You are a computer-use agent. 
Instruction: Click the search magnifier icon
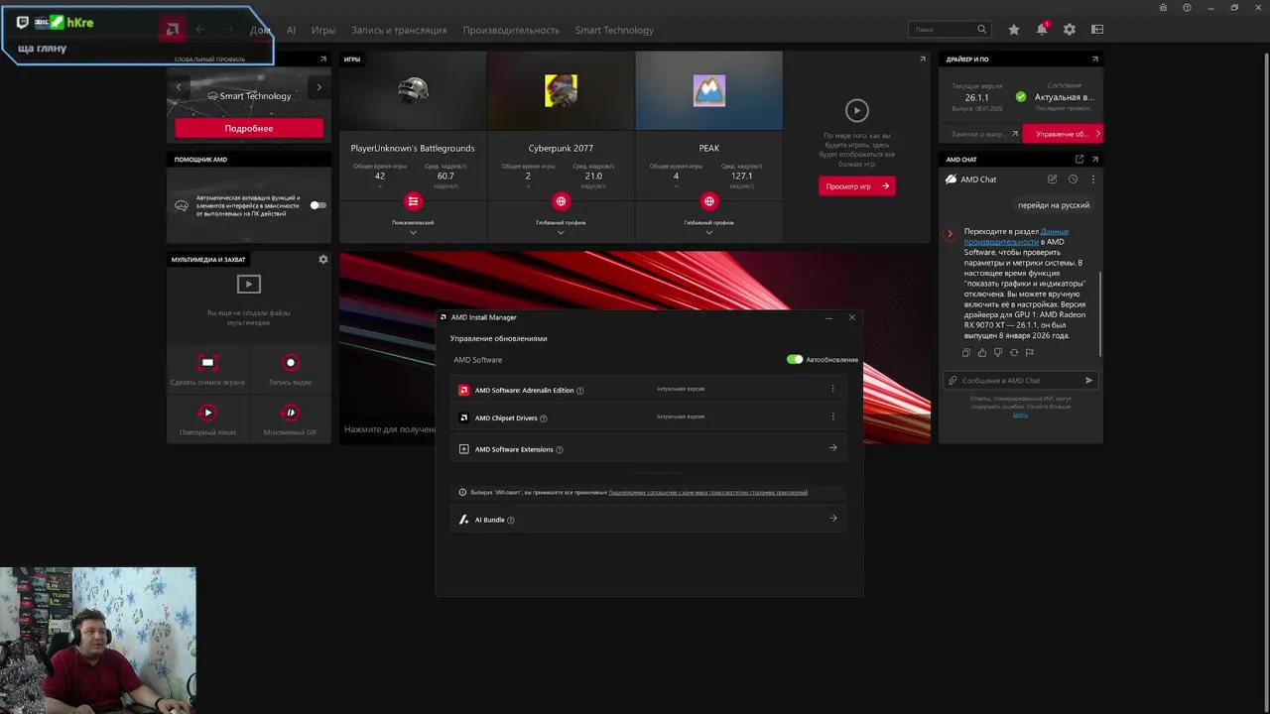(982, 30)
